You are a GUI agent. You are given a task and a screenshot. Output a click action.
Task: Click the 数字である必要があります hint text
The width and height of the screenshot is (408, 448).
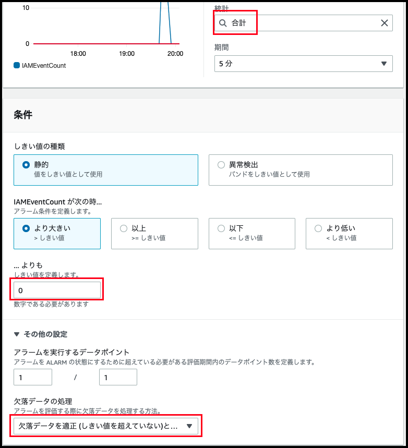(x=51, y=304)
